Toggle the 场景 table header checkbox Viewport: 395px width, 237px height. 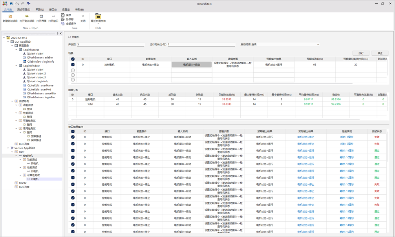point(73,59)
